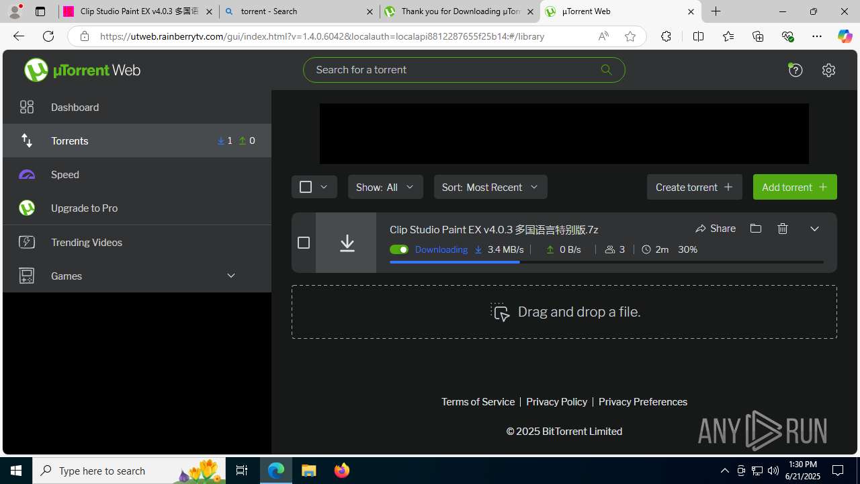Open µTorrent settings gear

pos(828,70)
